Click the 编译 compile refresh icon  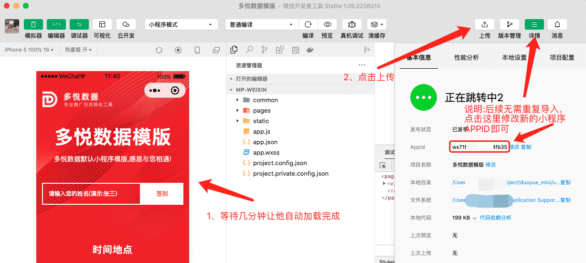point(308,24)
